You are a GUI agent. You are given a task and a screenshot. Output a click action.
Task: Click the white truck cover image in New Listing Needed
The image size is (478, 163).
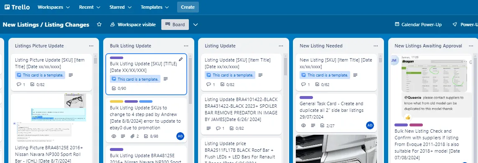336,149
